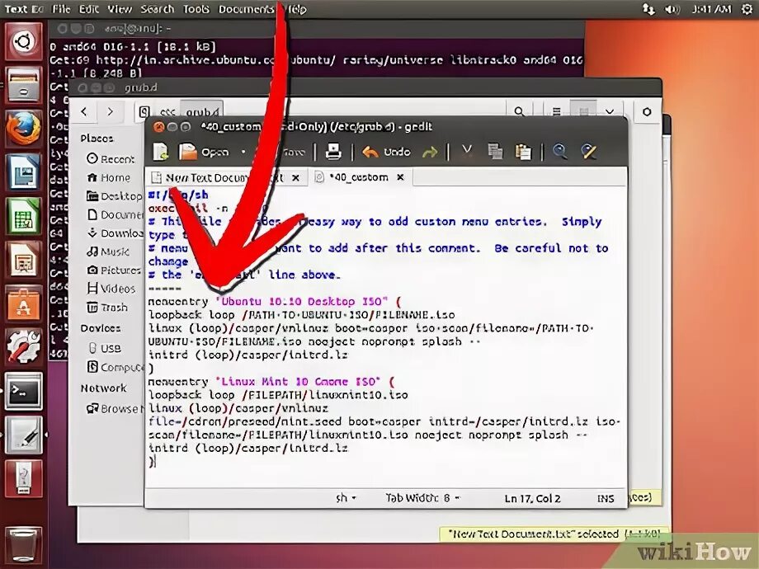759x569 pixels.
Task: Open the File menu
Action: click(x=61, y=9)
